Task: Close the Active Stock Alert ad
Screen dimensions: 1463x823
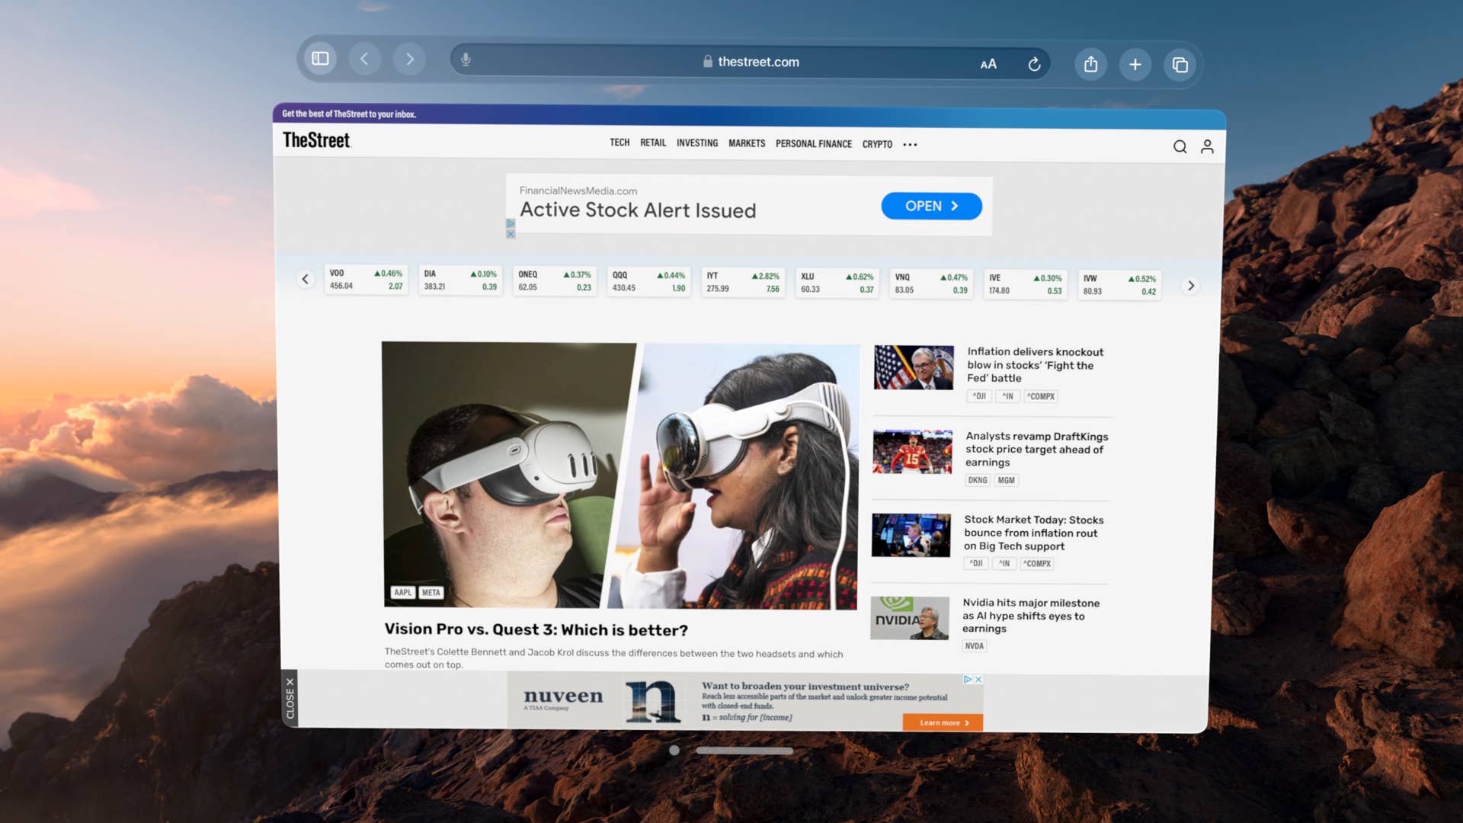Action: coord(511,234)
